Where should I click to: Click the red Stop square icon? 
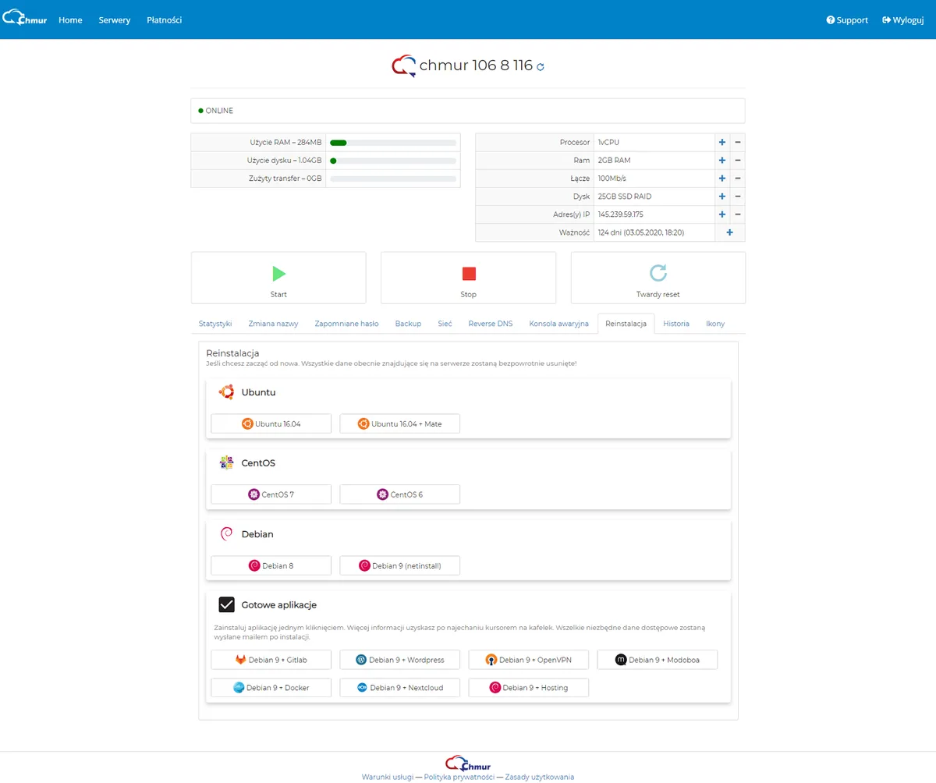469,274
